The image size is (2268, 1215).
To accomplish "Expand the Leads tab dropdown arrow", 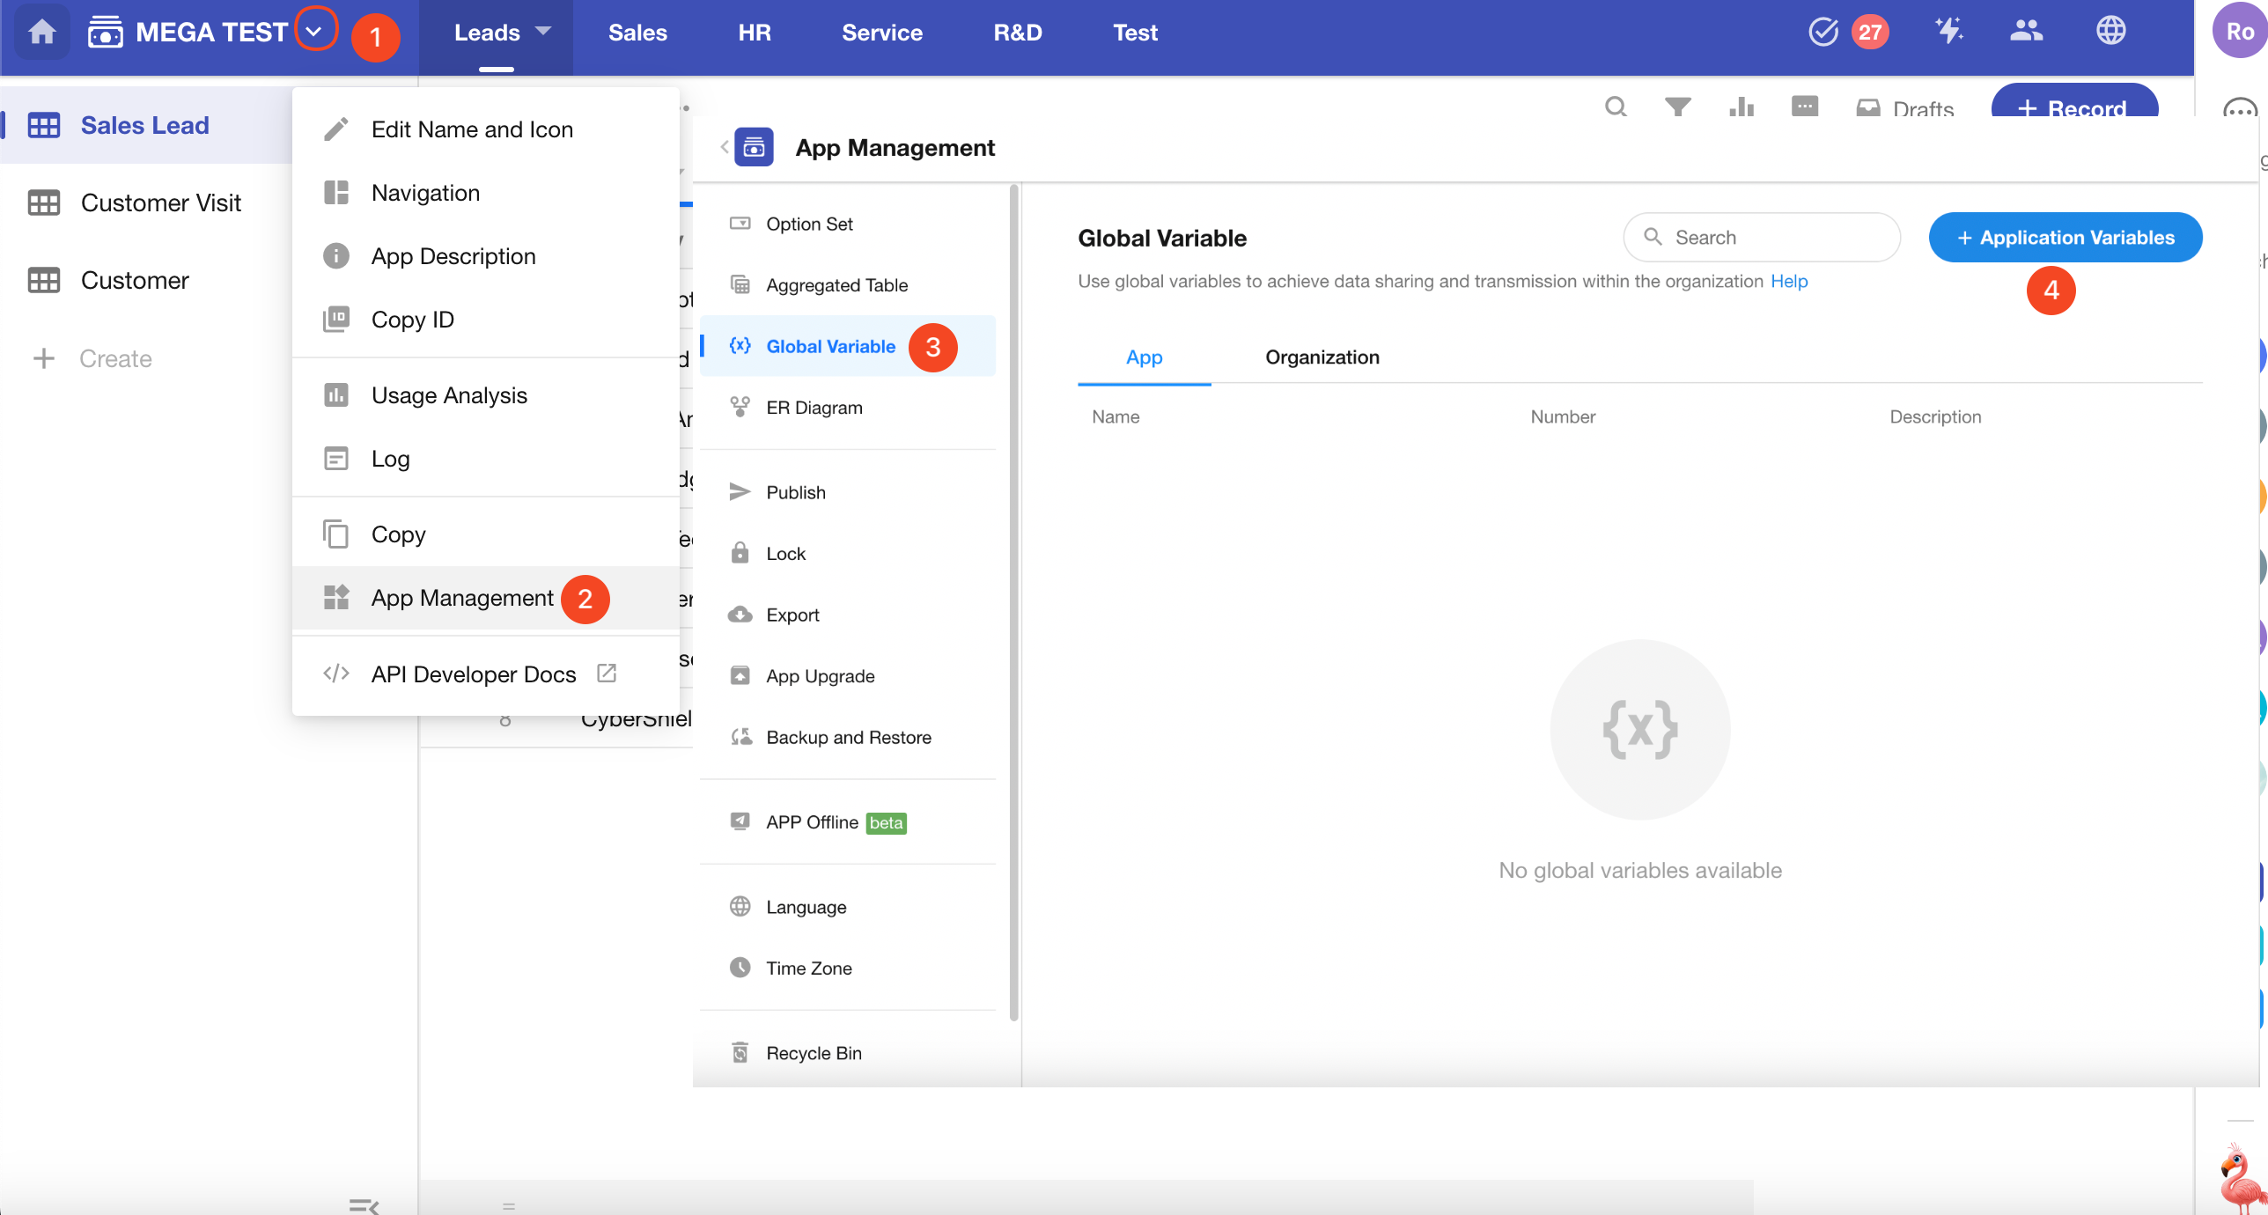I will click(x=543, y=32).
